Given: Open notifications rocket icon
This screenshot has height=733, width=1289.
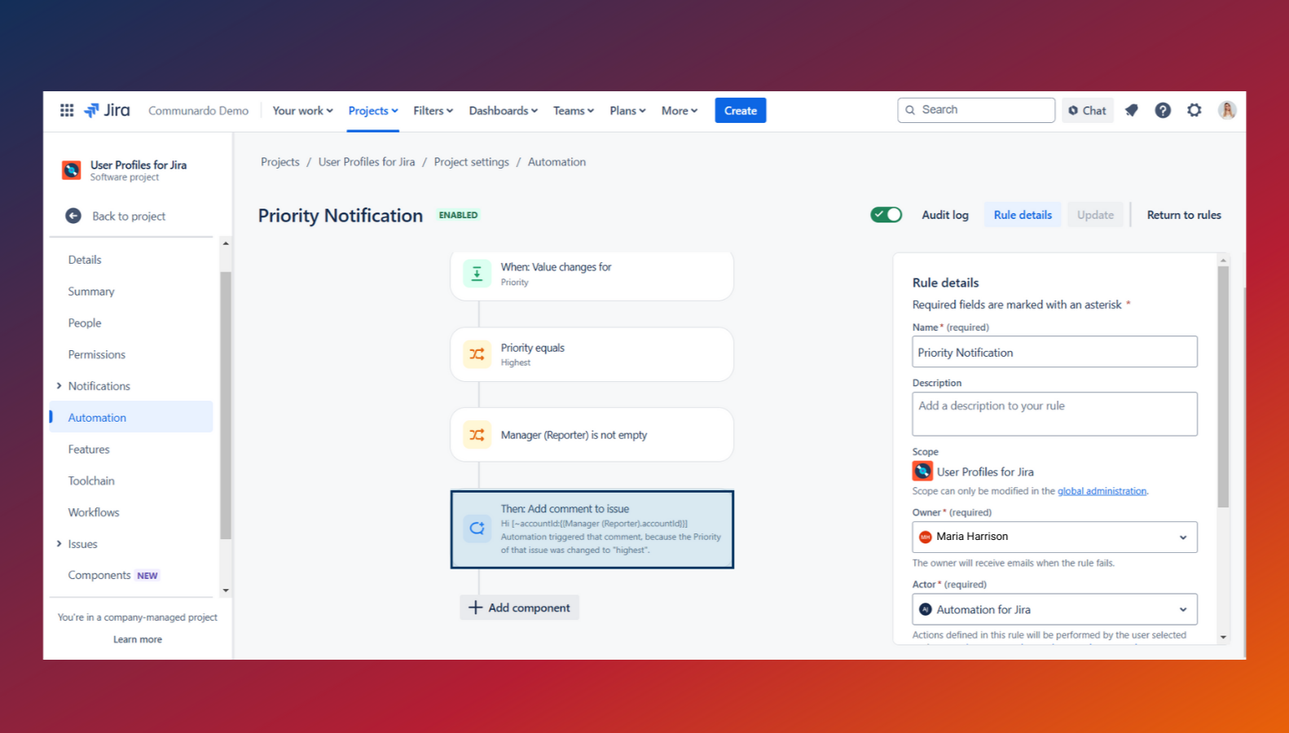Looking at the screenshot, I should (1132, 110).
